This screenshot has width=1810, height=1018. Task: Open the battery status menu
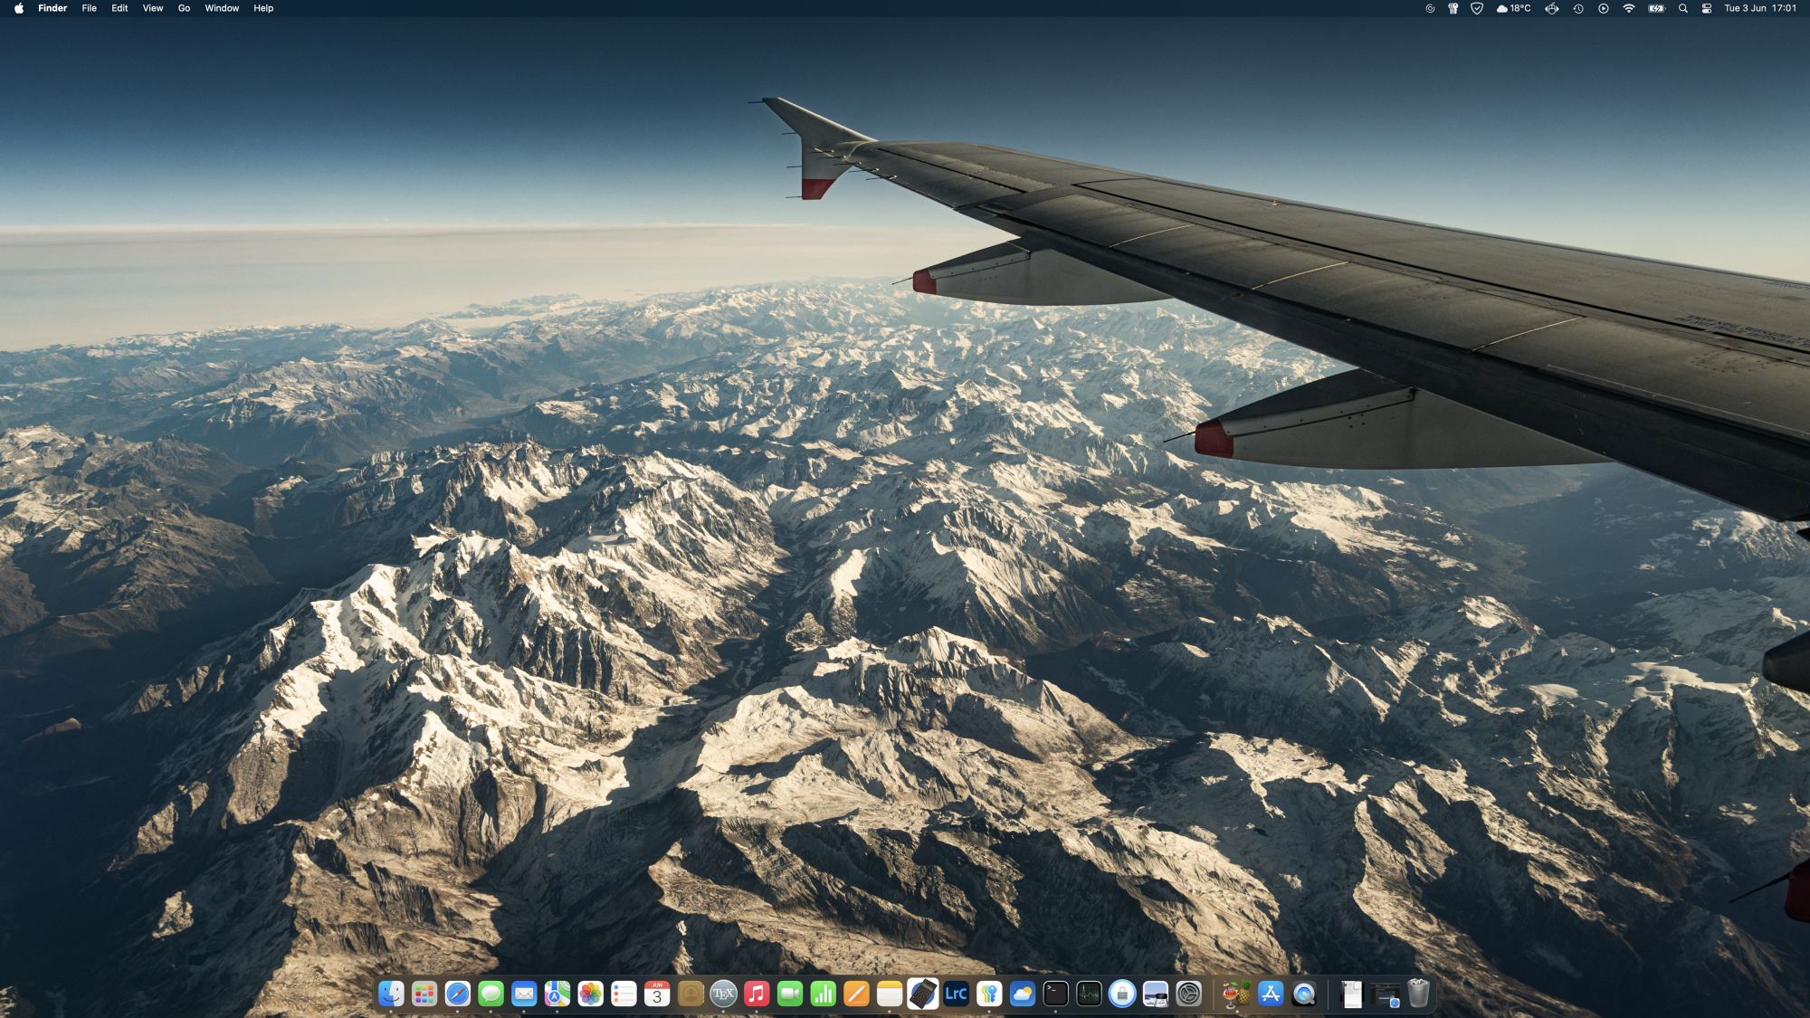(1656, 8)
